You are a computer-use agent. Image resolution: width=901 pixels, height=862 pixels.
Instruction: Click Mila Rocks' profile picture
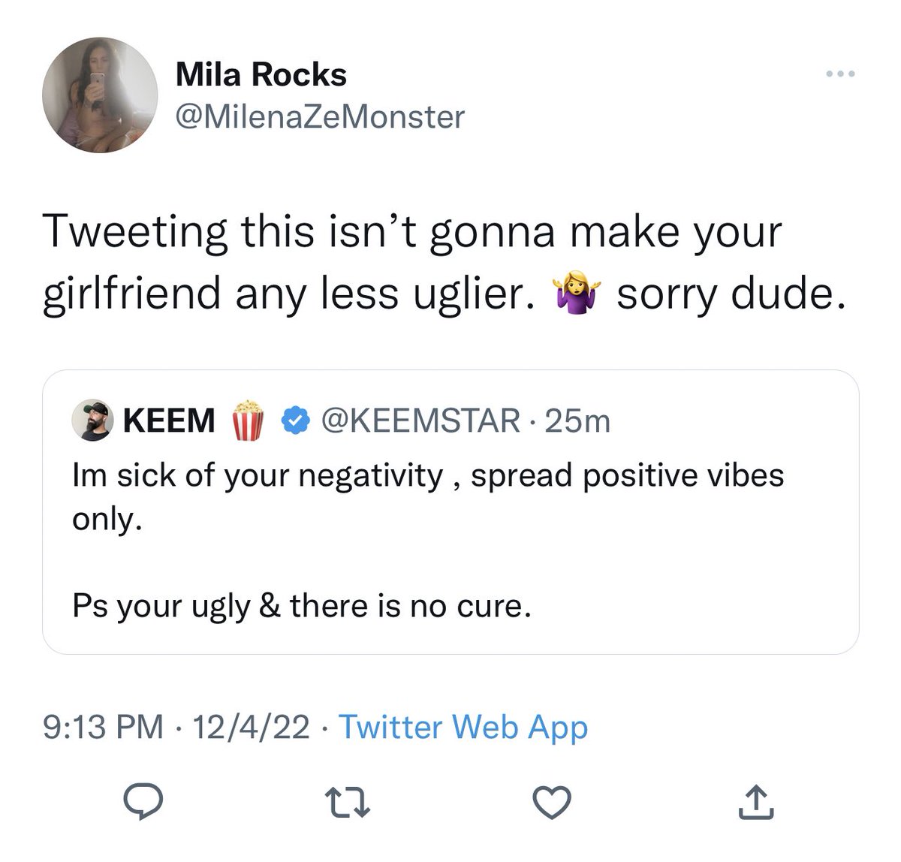tap(100, 95)
